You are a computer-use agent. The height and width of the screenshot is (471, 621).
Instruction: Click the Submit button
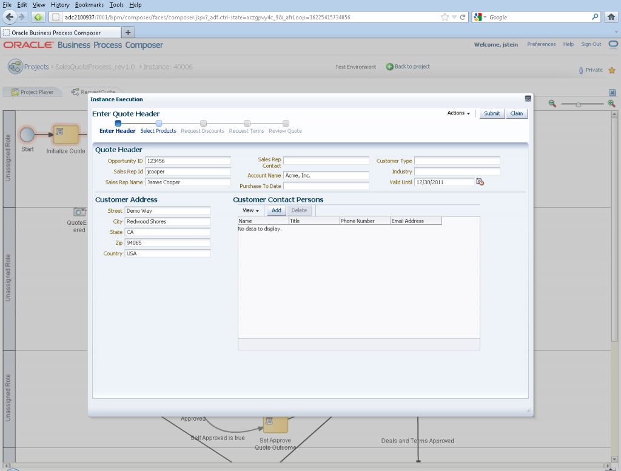coord(492,113)
